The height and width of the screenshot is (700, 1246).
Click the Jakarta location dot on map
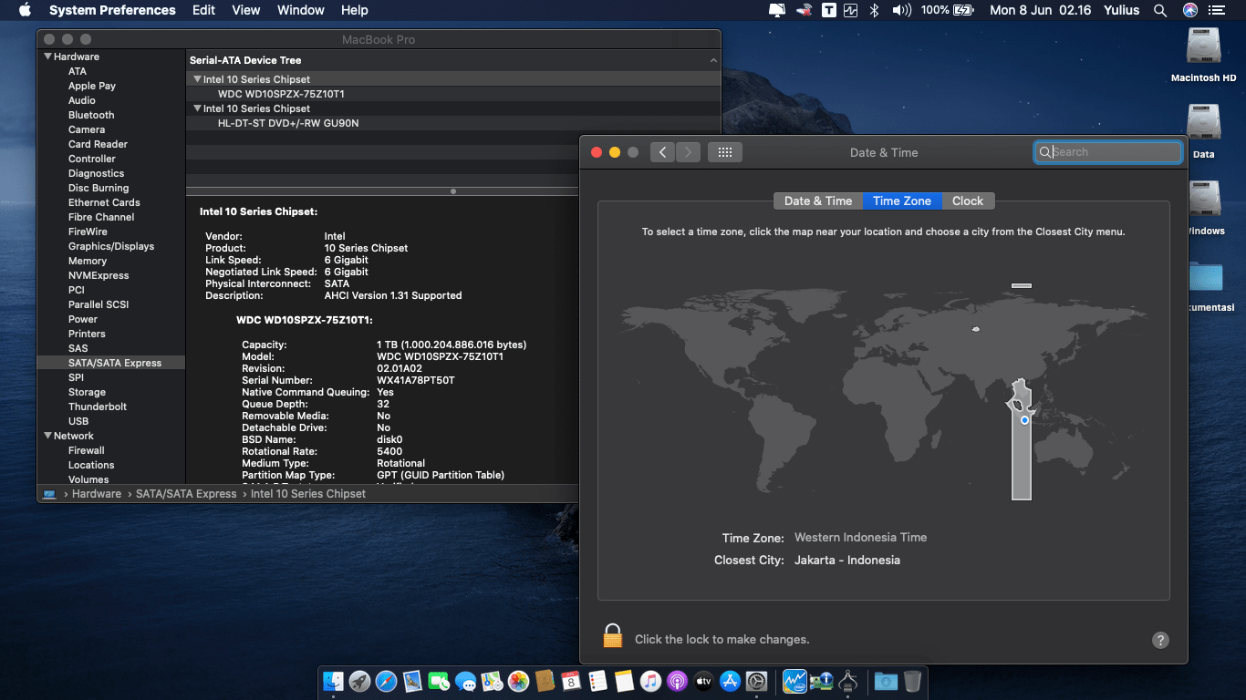pyautogui.click(x=1025, y=420)
